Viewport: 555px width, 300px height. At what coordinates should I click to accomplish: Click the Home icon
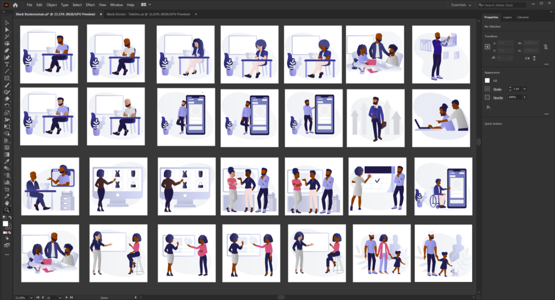pos(15,5)
